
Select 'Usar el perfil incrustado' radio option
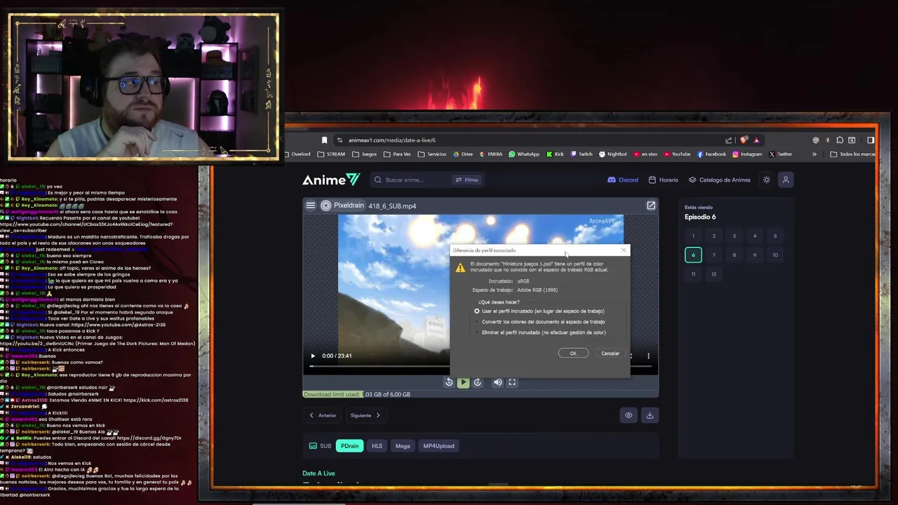tap(477, 311)
